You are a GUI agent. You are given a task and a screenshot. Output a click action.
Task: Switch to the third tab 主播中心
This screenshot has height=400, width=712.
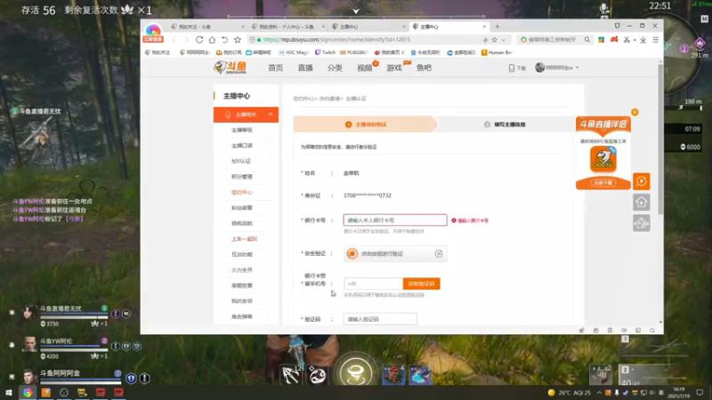click(368, 27)
